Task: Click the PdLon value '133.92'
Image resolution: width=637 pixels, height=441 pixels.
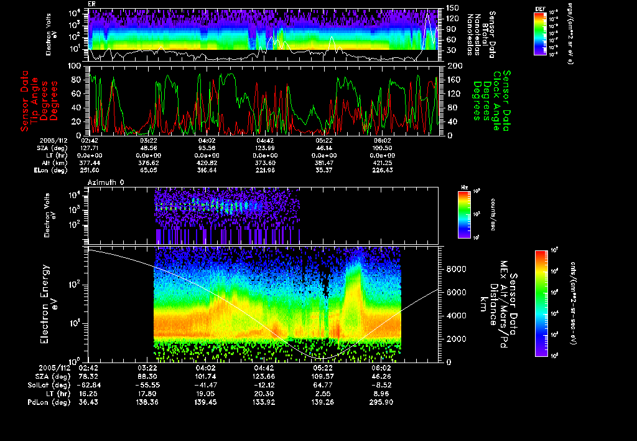Action: [264, 402]
